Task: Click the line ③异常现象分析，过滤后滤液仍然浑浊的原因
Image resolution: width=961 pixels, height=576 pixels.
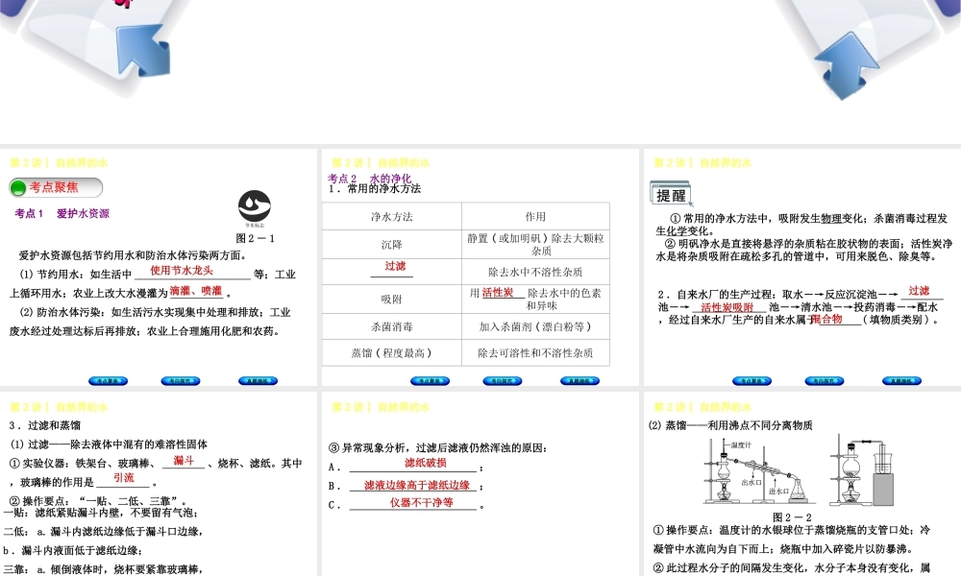Action: [x=437, y=448]
